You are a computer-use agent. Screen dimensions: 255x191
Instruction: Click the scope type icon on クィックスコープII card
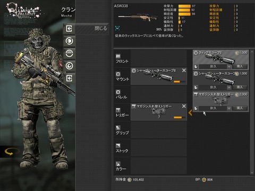pyautogui.click(x=195, y=53)
